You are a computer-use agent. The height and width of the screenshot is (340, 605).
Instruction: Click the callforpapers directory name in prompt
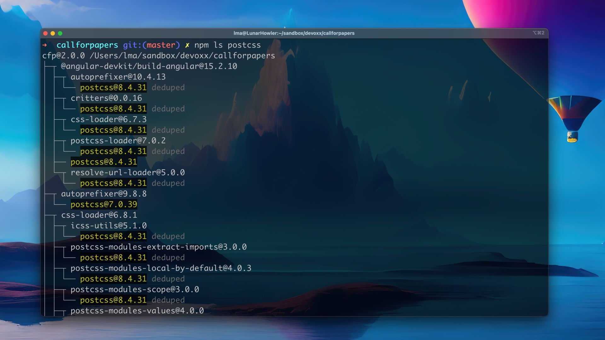pos(87,45)
